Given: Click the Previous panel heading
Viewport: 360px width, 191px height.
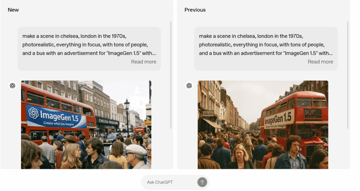Looking at the screenshot, I should pyautogui.click(x=195, y=10).
